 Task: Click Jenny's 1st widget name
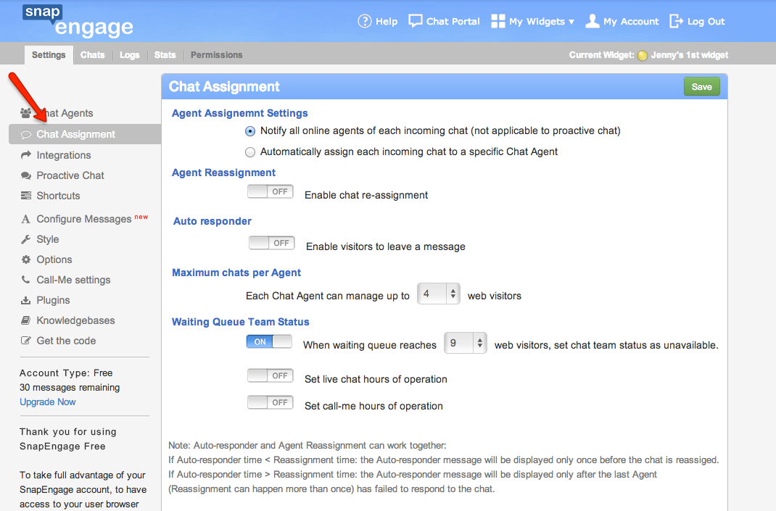[690, 55]
